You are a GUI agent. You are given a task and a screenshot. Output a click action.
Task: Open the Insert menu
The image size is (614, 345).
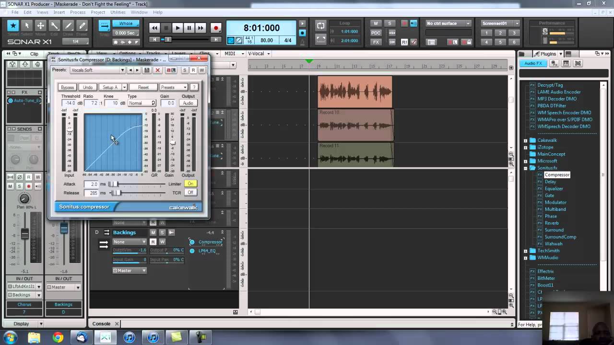coord(59,12)
